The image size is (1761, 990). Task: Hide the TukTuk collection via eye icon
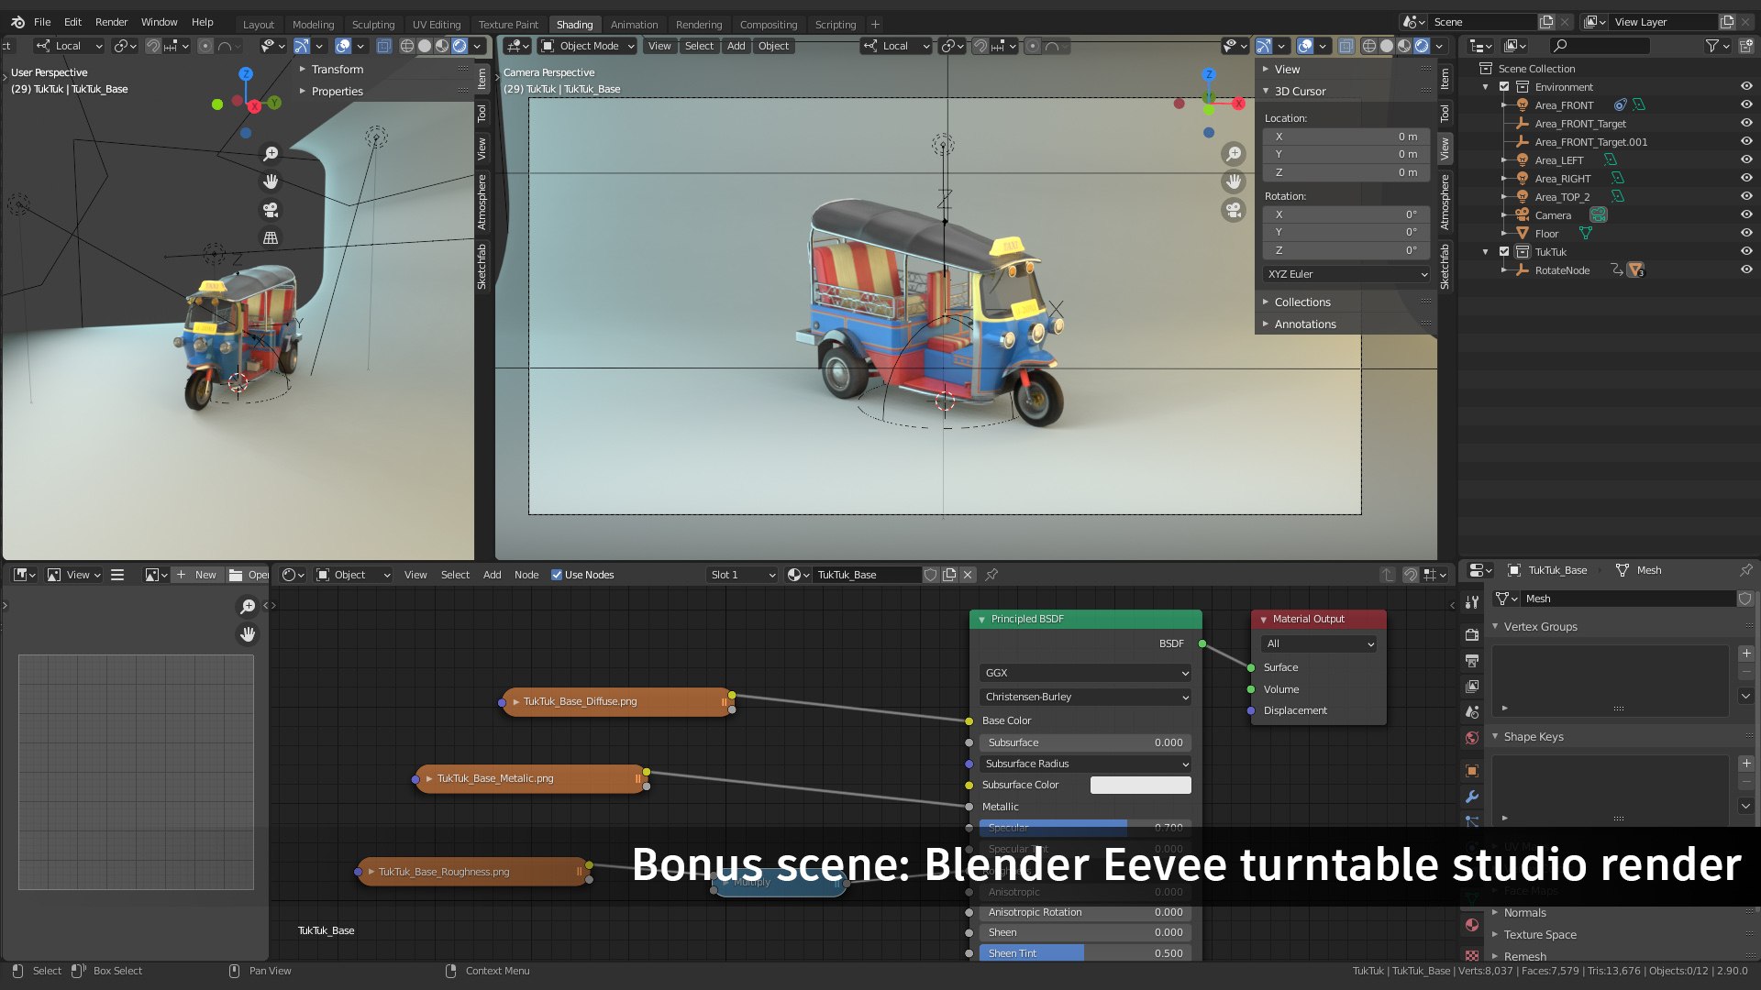pos(1746,252)
